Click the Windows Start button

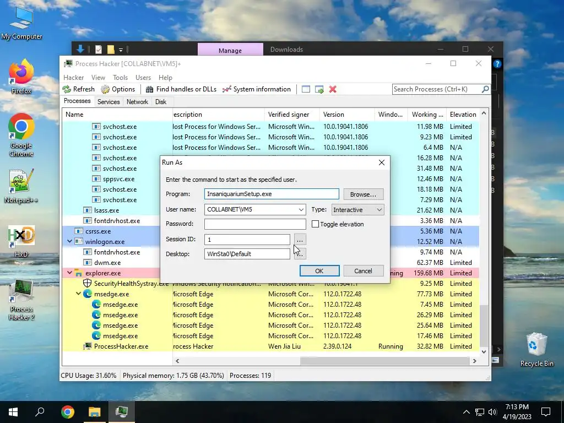[x=13, y=412]
